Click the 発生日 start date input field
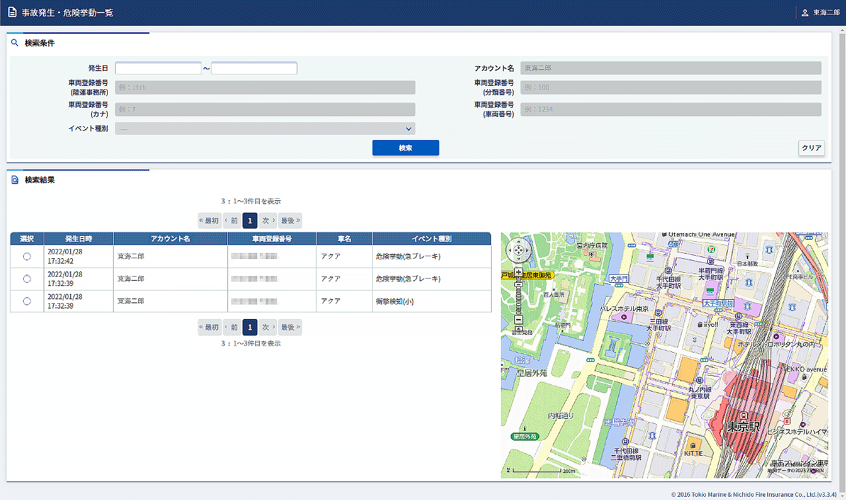 (158, 69)
